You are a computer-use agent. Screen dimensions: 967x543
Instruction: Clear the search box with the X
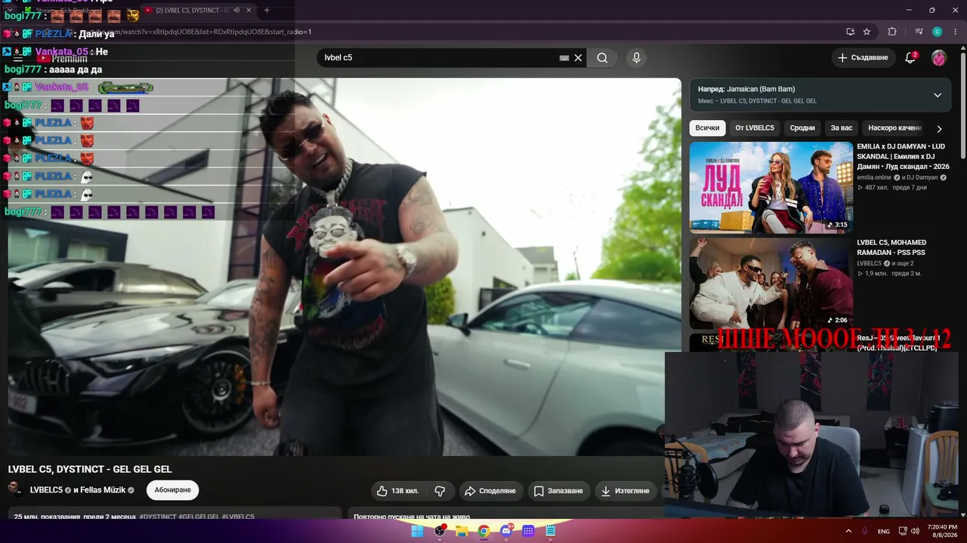(x=578, y=58)
